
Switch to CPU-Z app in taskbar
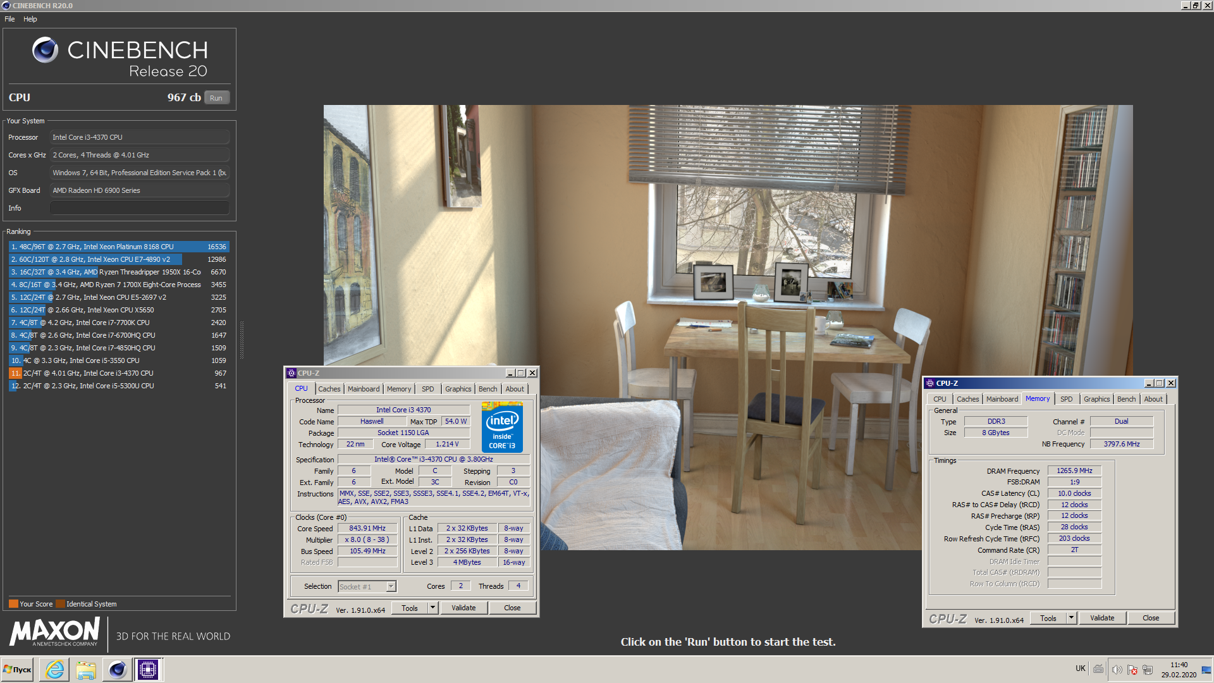[x=148, y=670]
